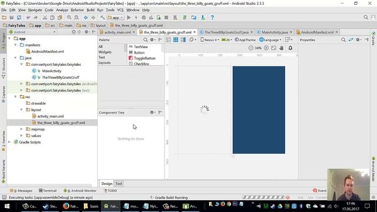Show the Design plus Blueprint view icon
Viewport: 377px width, 212px height.
point(183,40)
